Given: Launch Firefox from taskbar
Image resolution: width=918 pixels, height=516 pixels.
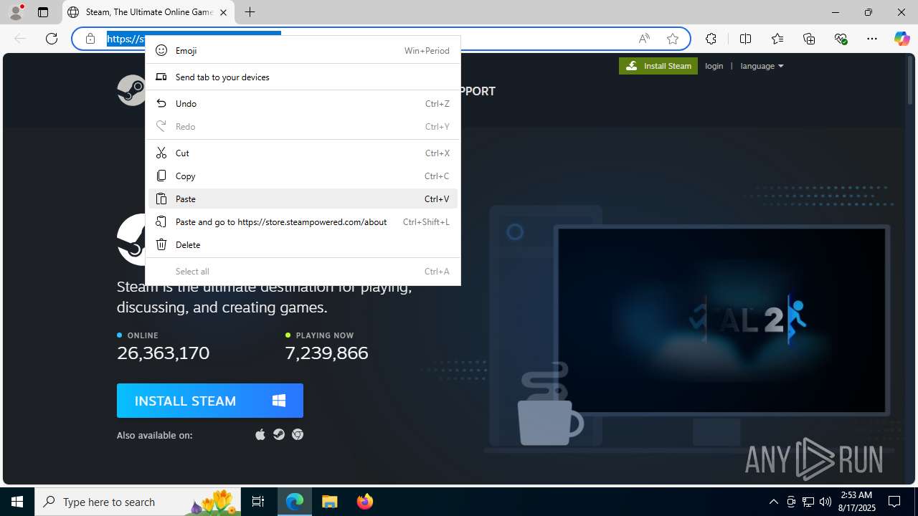Looking at the screenshot, I should coord(365,502).
